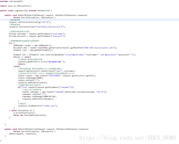Click the 'package com.easymall;' line
Viewport: 179px width, 144px height.
click(x=12, y=1)
